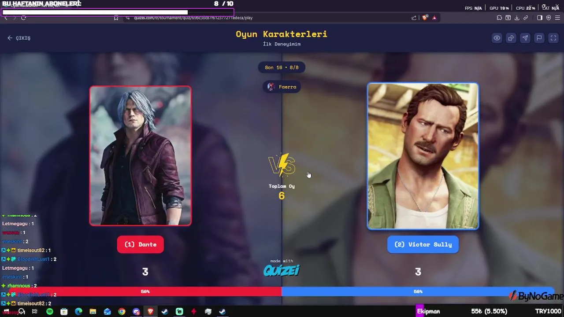Enter fullscreen mode with the expand icon
The width and height of the screenshot is (564, 317).
click(x=553, y=38)
